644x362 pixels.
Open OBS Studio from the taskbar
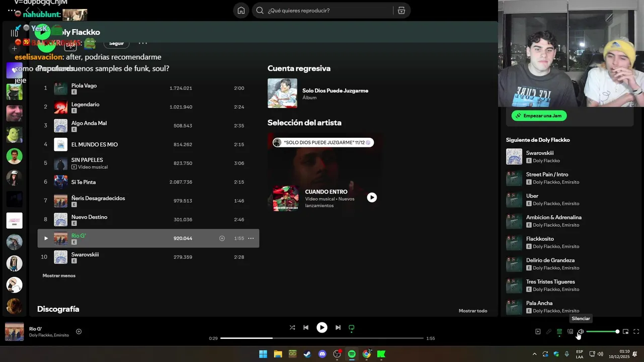click(x=337, y=354)
